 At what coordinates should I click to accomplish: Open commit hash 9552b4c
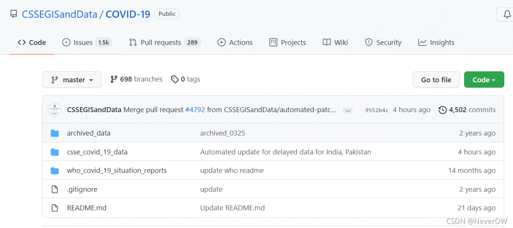[377, 110]
